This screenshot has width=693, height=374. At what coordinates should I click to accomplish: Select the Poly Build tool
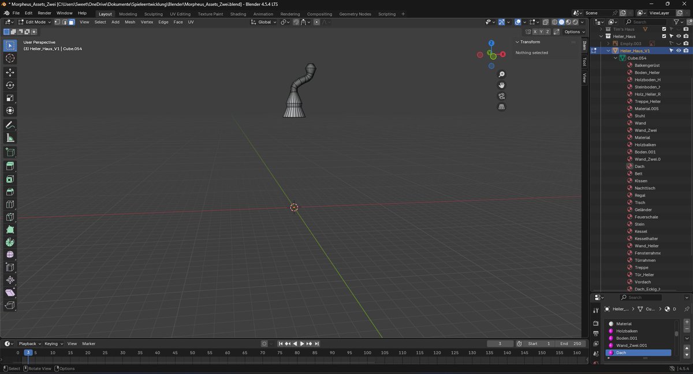point(10,230)
